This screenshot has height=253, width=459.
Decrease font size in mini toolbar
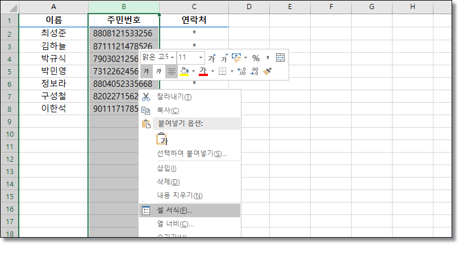pos(224,58)
